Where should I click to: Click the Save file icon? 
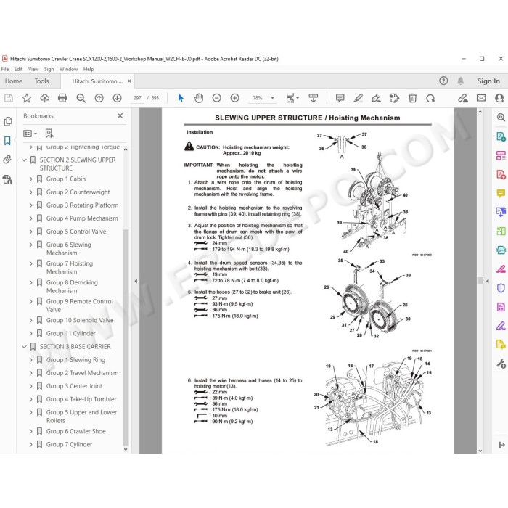point(9,98)
